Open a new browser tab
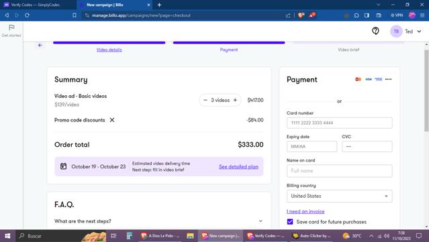Screen dimensions: 429x242 [x=159, y=5]
